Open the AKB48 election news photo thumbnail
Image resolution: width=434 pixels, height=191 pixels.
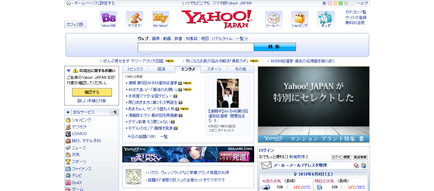pos(228,93)
